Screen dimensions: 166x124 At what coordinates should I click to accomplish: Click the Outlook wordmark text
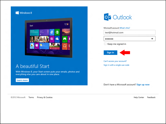click(x=122, y=17)
